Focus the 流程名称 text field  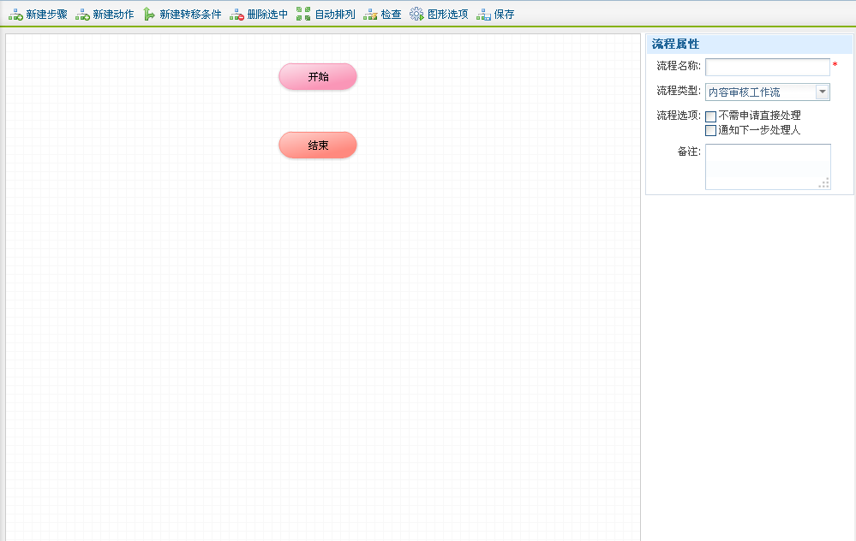pos(767,67)
